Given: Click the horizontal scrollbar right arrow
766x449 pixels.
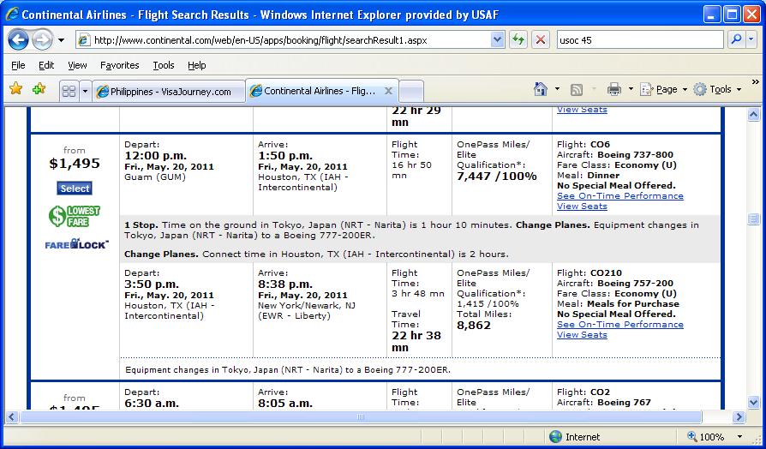Looking at the screenshot, I should (739, 416).
